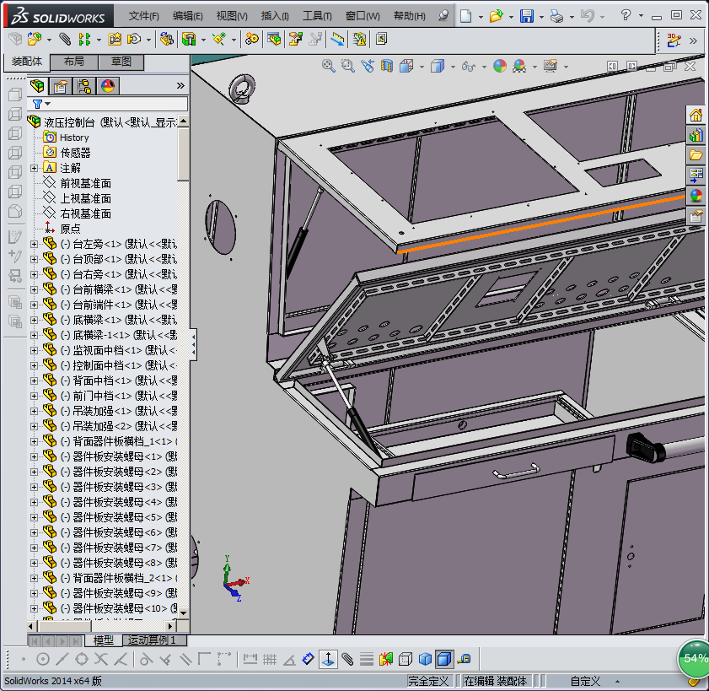
Task: Open the File Explorer folder in the task pane
Action: 696,155
